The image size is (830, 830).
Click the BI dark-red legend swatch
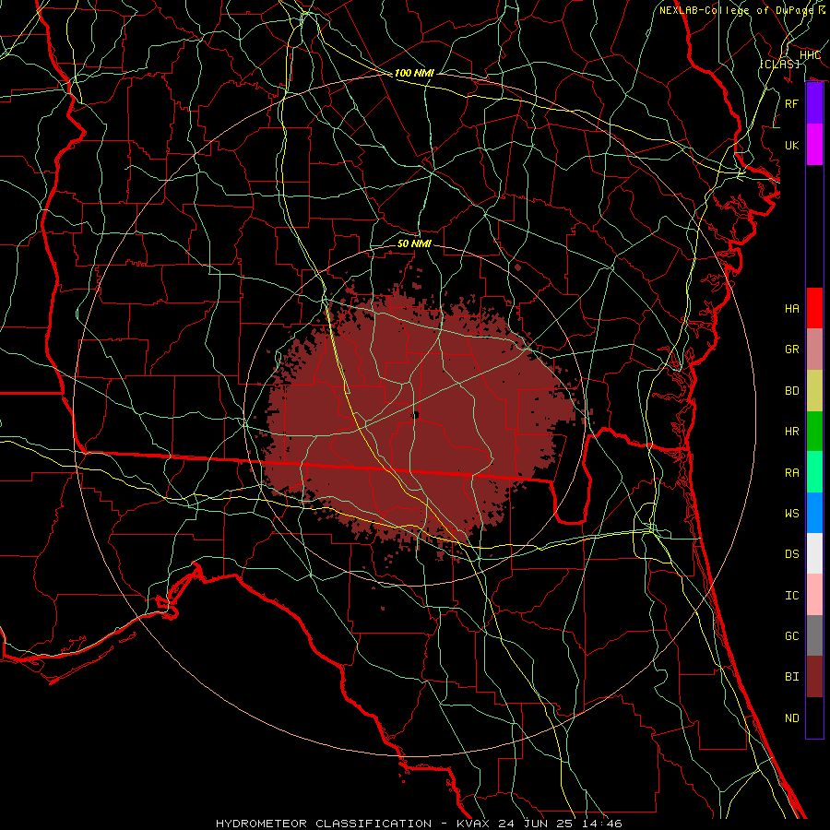pos(814,677)
